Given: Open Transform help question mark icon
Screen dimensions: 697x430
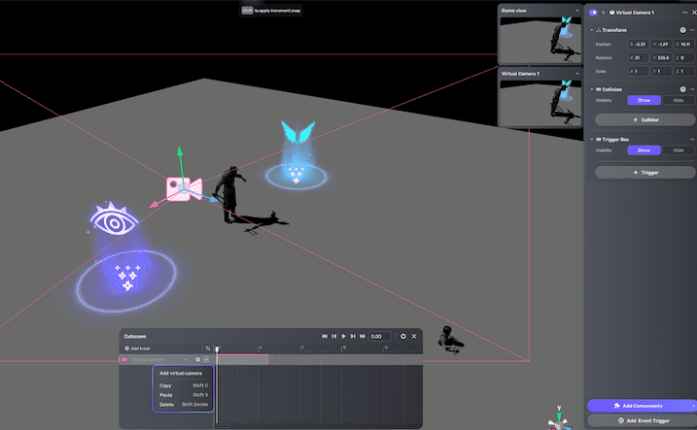Looking at the screenshot, I should coord(683,30).
